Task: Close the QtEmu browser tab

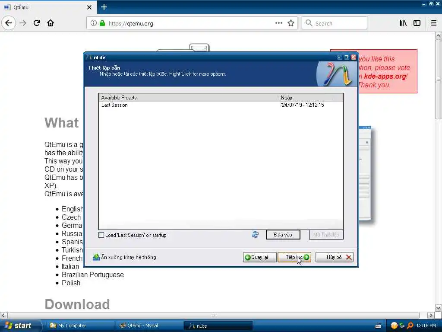Action: click(89, 7)
